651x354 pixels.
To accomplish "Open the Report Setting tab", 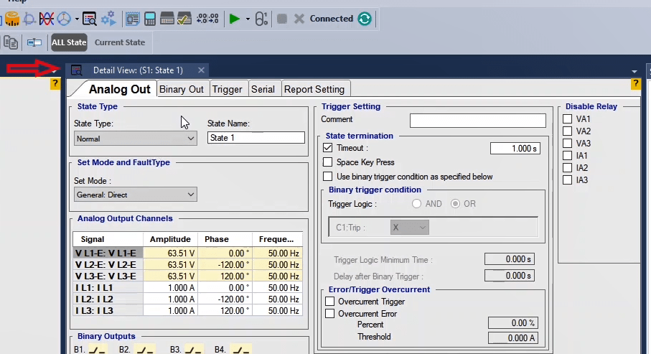I will 314,89.
